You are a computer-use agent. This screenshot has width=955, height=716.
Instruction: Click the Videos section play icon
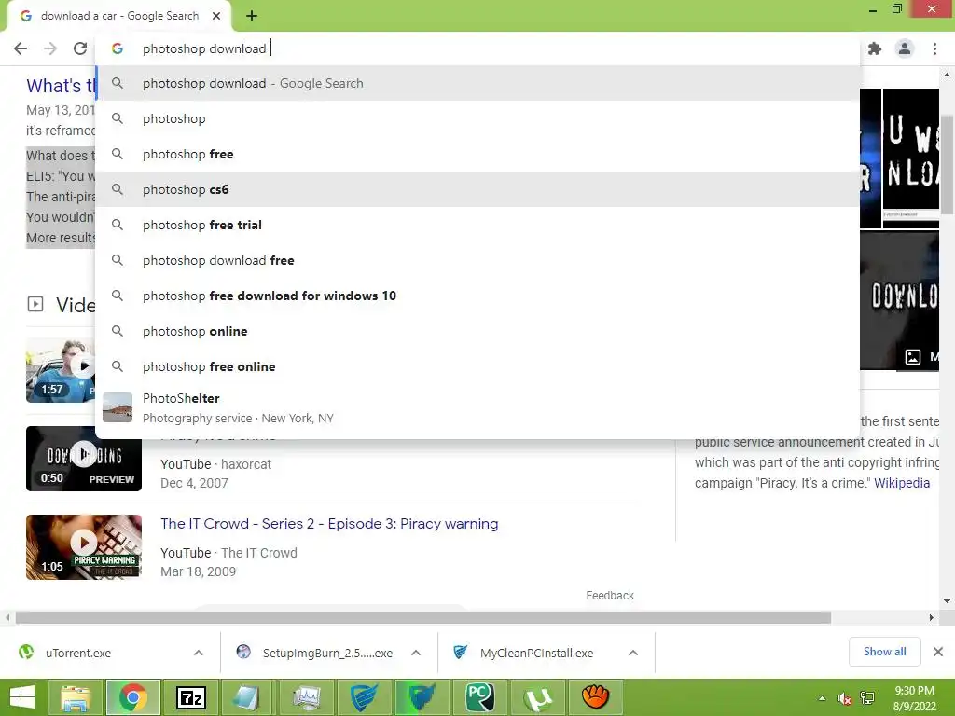pyautogui.click(x=35, y=304)
